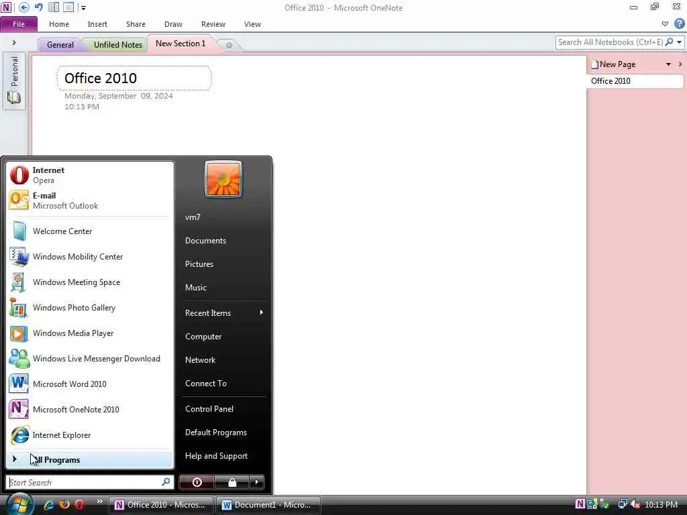687x515 pixels.
Task: Launch Windows Media Player
Action: [x=89, y=333]
